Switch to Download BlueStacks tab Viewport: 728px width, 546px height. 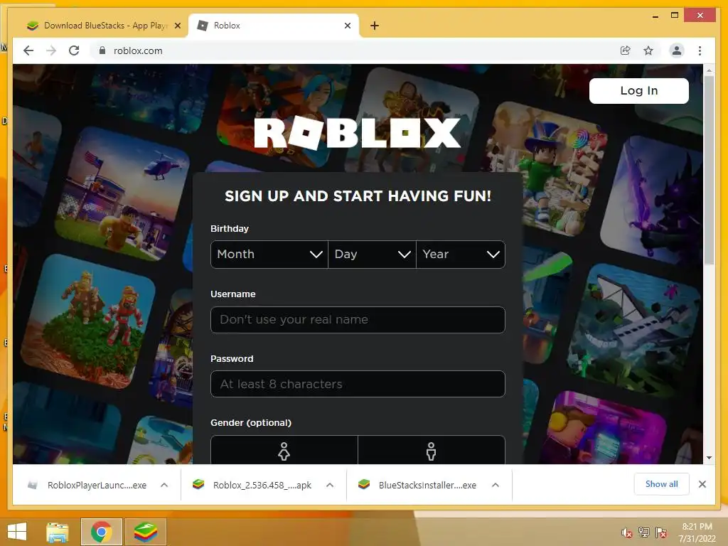(x=102, y=26)
